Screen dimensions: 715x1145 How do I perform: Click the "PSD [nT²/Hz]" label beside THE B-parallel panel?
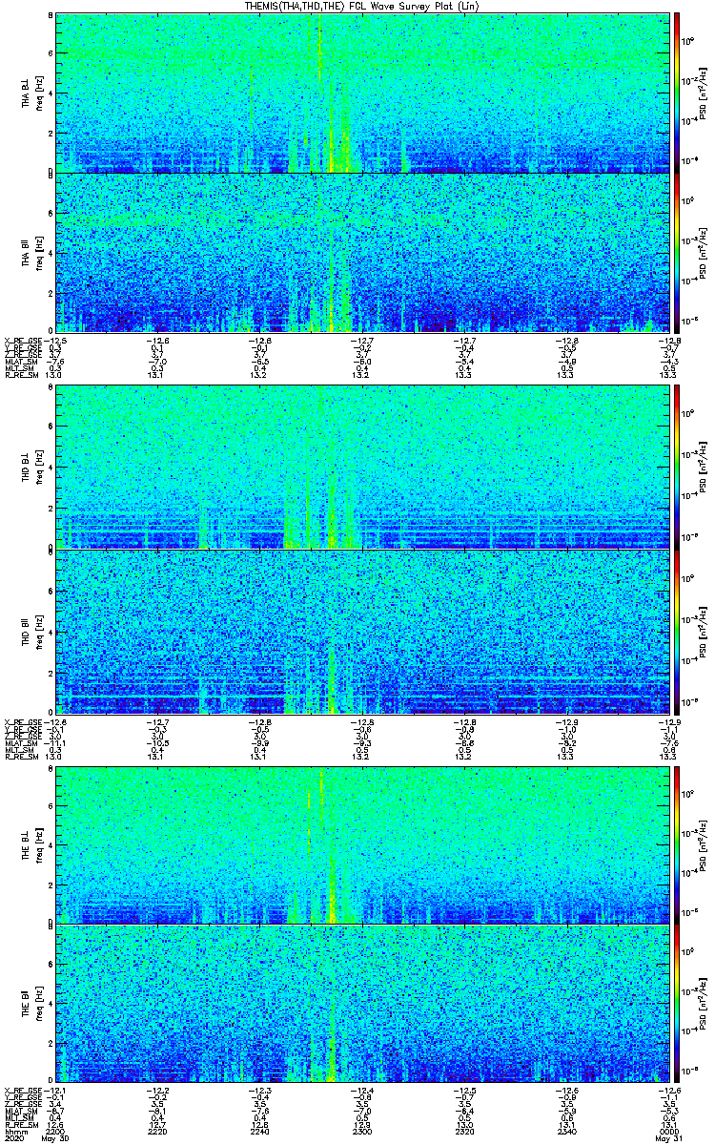click(x=702, y=1006)
